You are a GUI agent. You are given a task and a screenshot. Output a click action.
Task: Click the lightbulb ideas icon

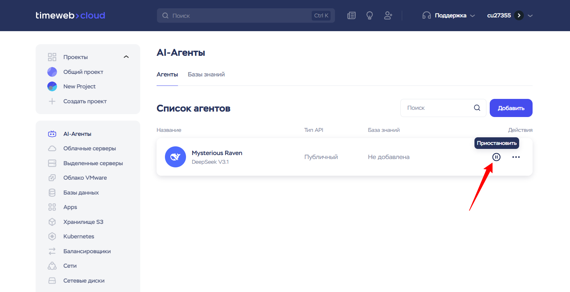[x=369, y=16]
